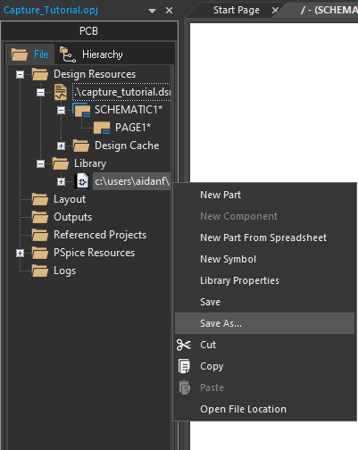Screen dimensions: 358x450
Task: Collapse the Library folder node
Action: [40, 163]
